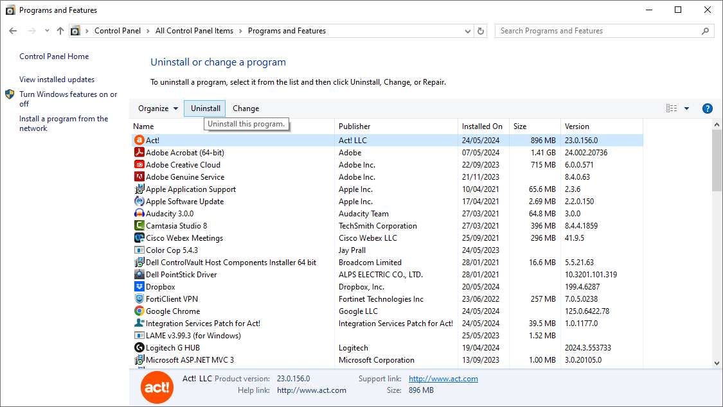The height and width of the screenshot is (407, 723).
Task: Click the Cisco Webex Meetings icon
Action: [140, 238]
